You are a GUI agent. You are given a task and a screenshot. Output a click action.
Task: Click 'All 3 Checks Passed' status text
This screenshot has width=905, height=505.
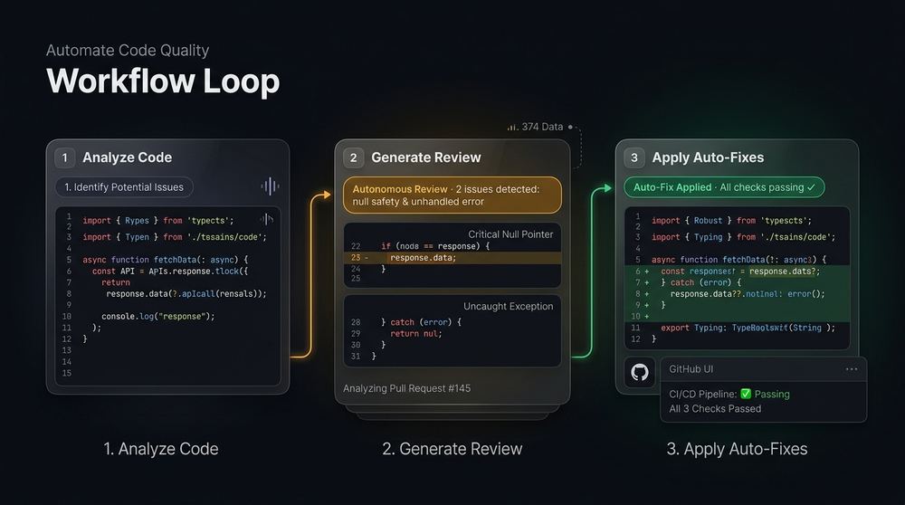[x=715, y=409]
